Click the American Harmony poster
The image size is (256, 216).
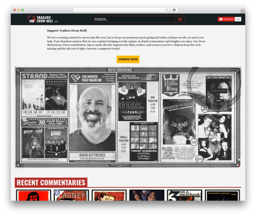click(56, 142)
